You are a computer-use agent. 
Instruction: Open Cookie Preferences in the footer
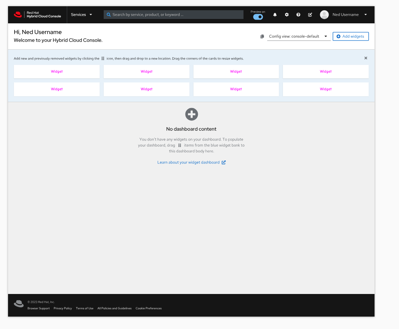(149, 309)
